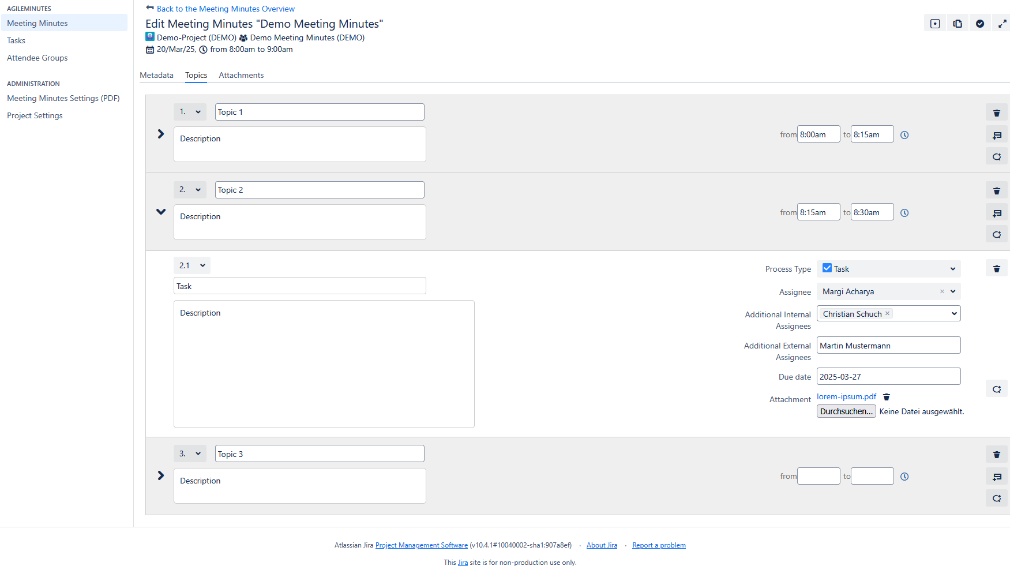The height and width of the screenshot is (566, 1010).
Task: Open Additional Internal Assignees dropdown
Action: point(955,313)
